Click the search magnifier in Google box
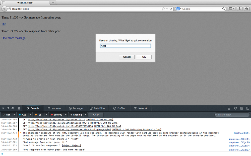Screen dimensions: 251x156 pos(223,9)
